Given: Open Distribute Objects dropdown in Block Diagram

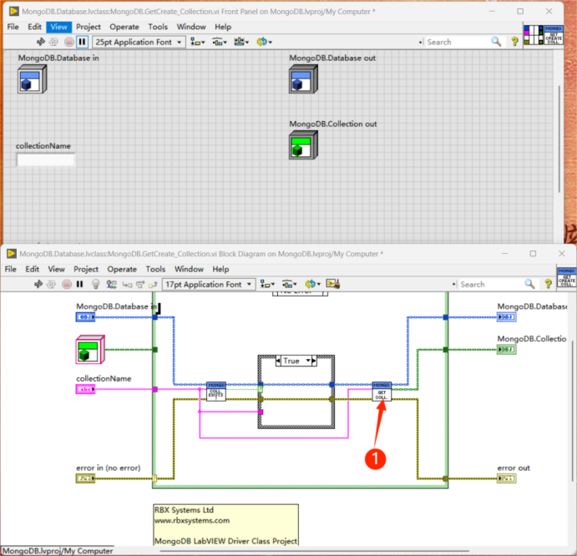Looking at the screenshot, I should (x=290, y=284).
